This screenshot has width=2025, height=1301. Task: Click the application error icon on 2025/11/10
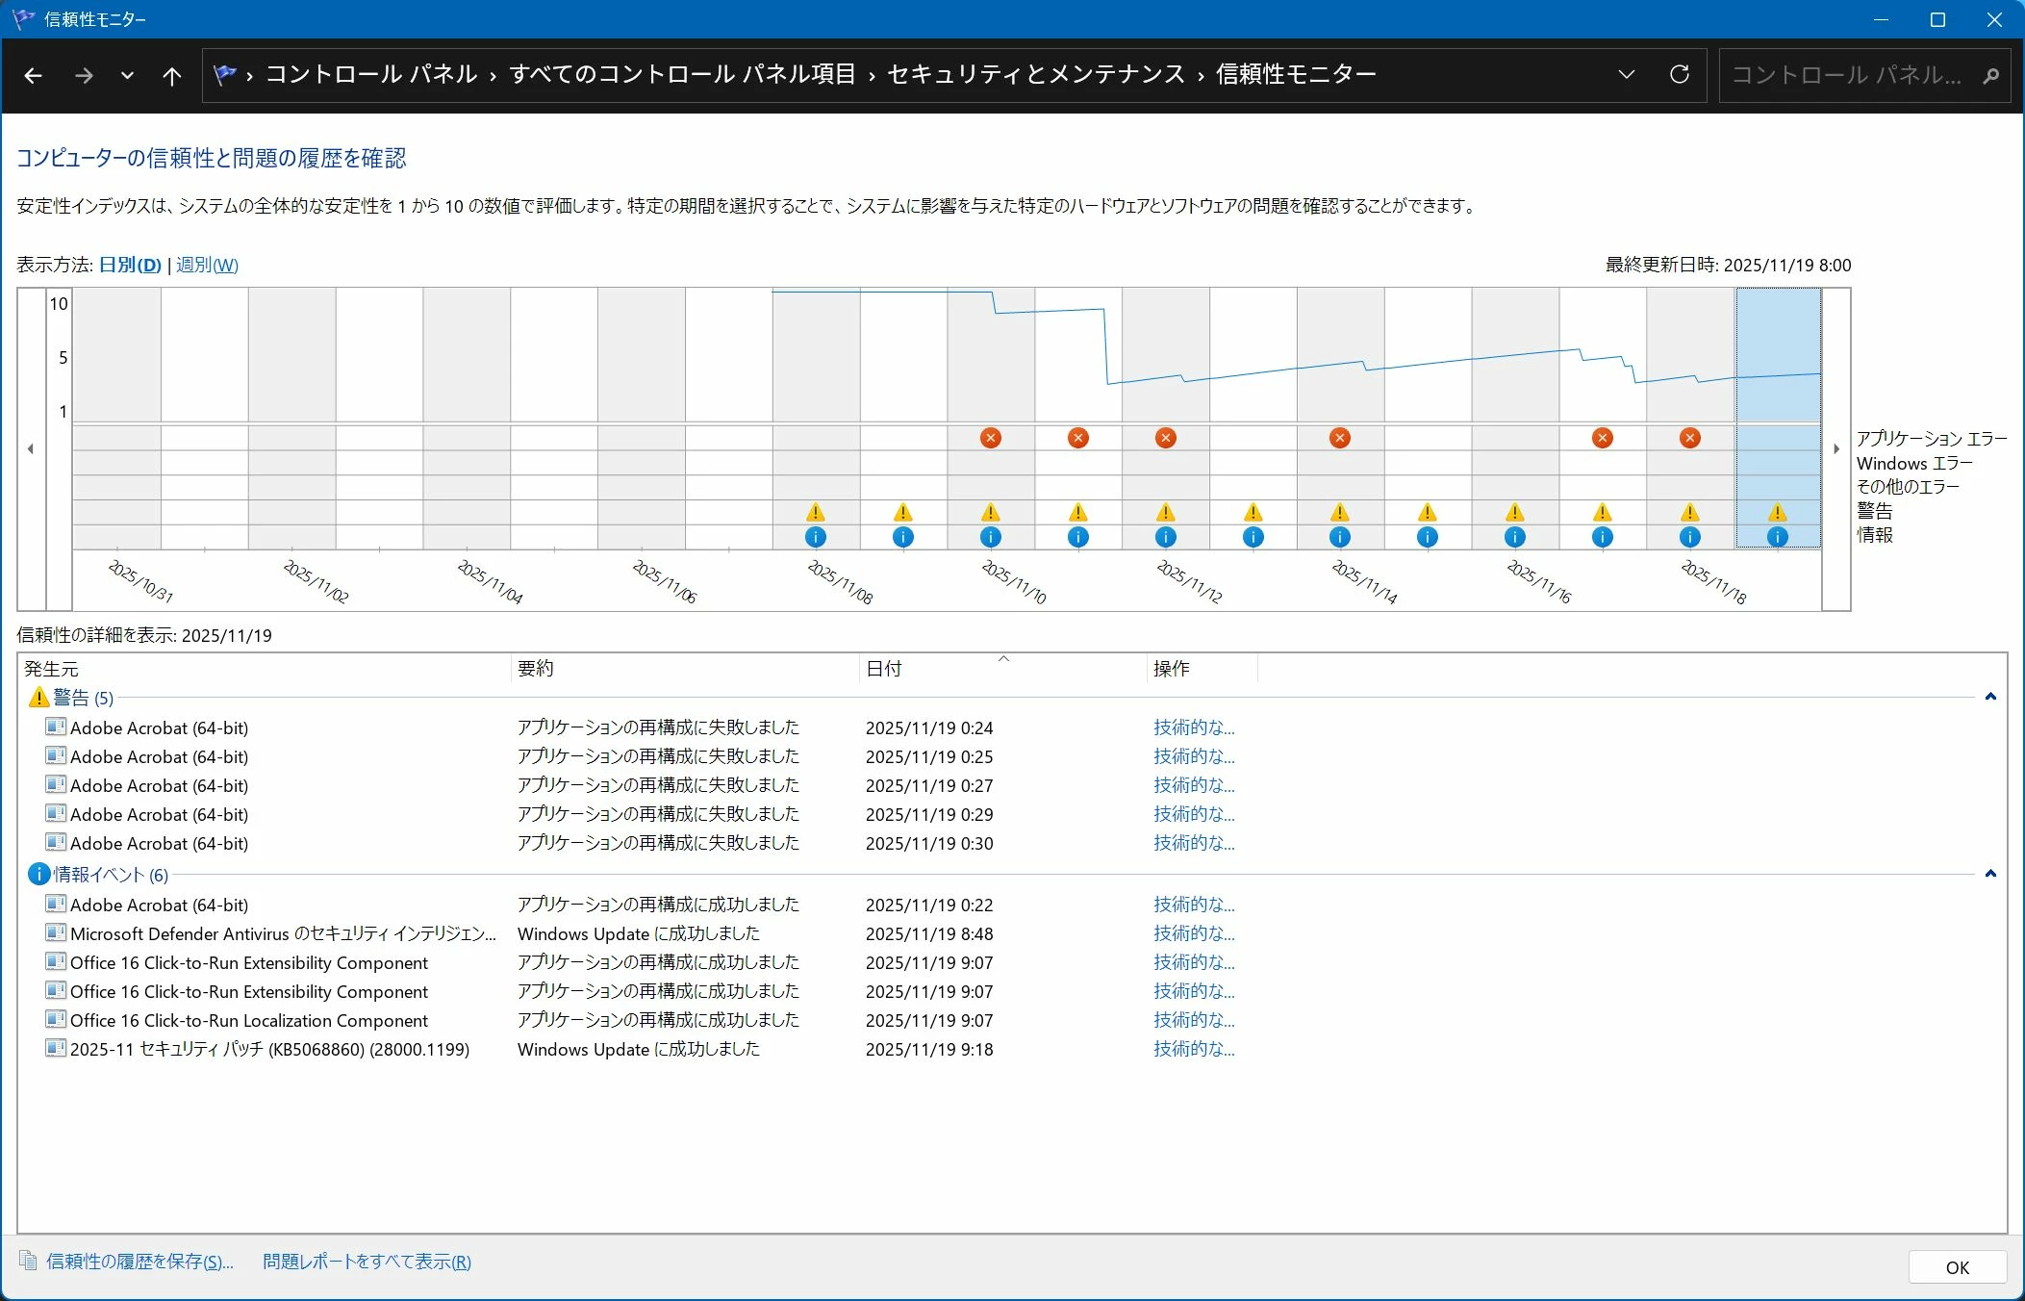[990, 438]
